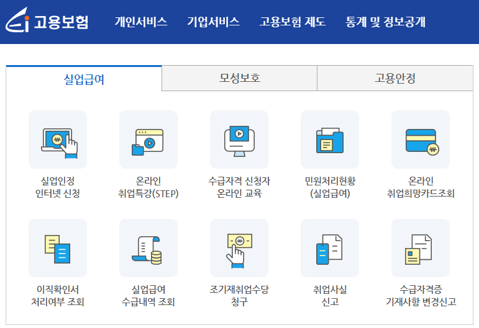Click the 실업인정 인터넷 신청 text link
479x328 pixels.
tap(58, 187)
